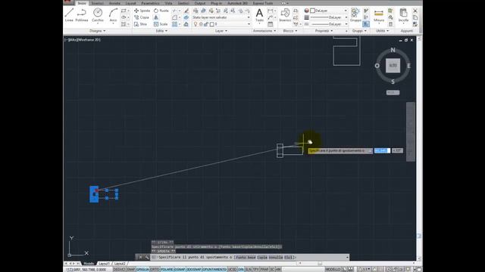The height and width of the screenshot is (272, 485).
Task: Toggle DEDUCI constraints in status bar
Action: [x=119, y=270]
